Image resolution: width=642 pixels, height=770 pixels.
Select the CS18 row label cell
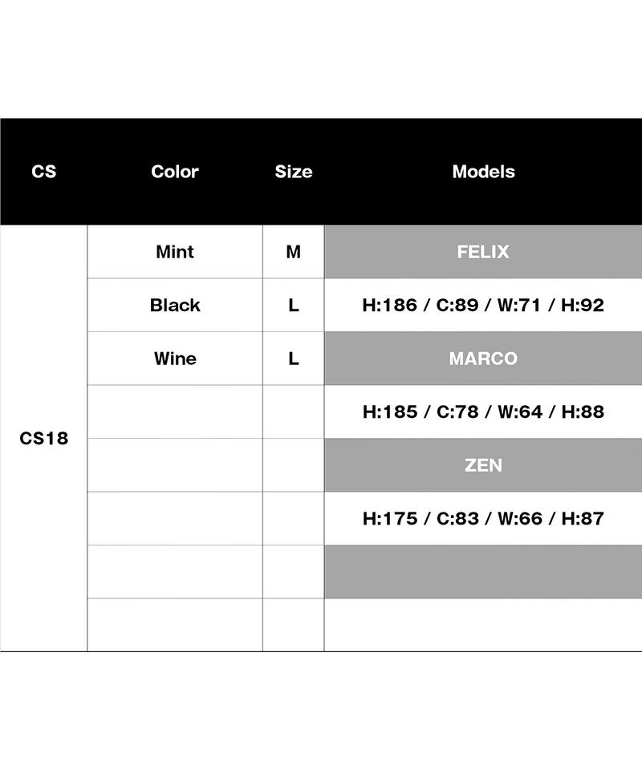tap(44, 439)
